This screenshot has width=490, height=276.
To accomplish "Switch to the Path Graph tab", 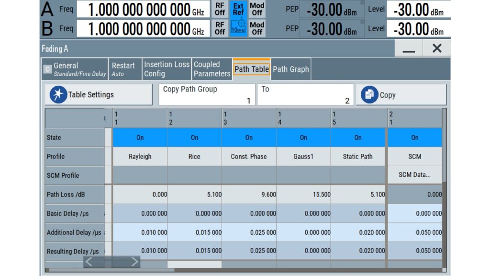I will tap(290, 69).
